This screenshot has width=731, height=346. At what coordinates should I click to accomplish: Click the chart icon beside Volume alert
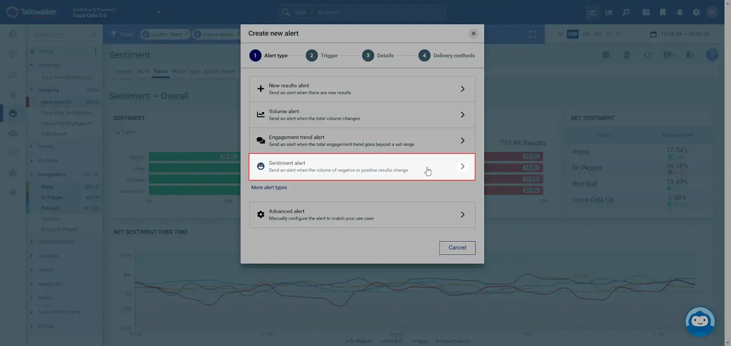point(260,114)
